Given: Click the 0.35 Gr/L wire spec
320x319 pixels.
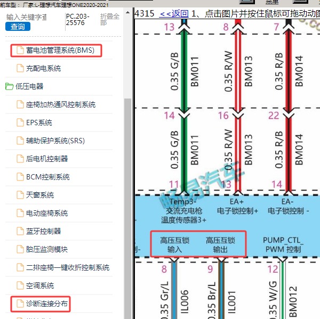Looking at the screenshot, I should pyautogui.click(x=164, y=300).
